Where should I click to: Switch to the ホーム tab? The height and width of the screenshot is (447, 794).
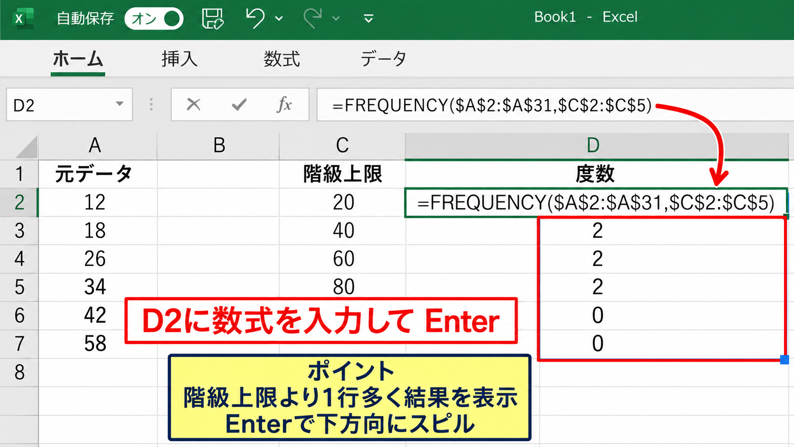coord(78,59)
